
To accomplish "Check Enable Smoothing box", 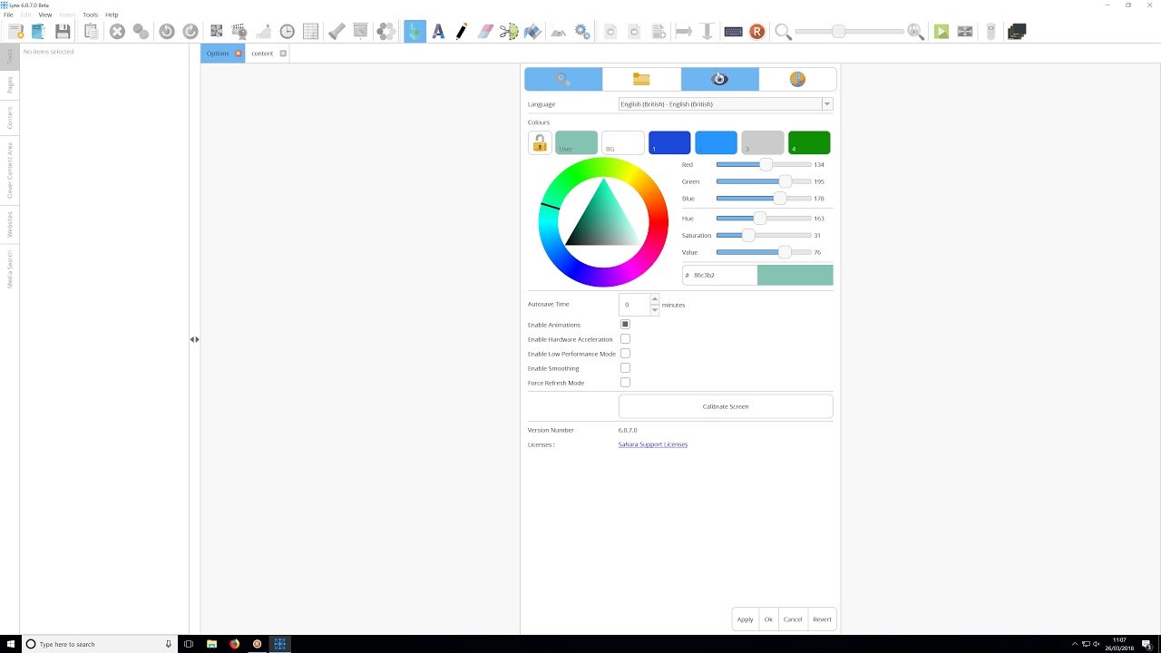I will pyautogui.click(x=625, y=368).
